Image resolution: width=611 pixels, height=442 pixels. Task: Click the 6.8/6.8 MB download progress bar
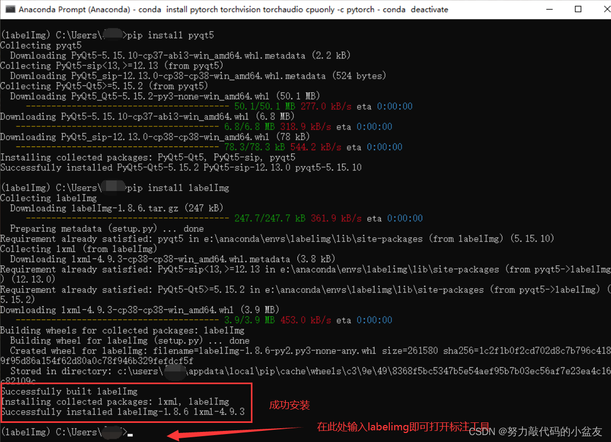pos(117,127)
